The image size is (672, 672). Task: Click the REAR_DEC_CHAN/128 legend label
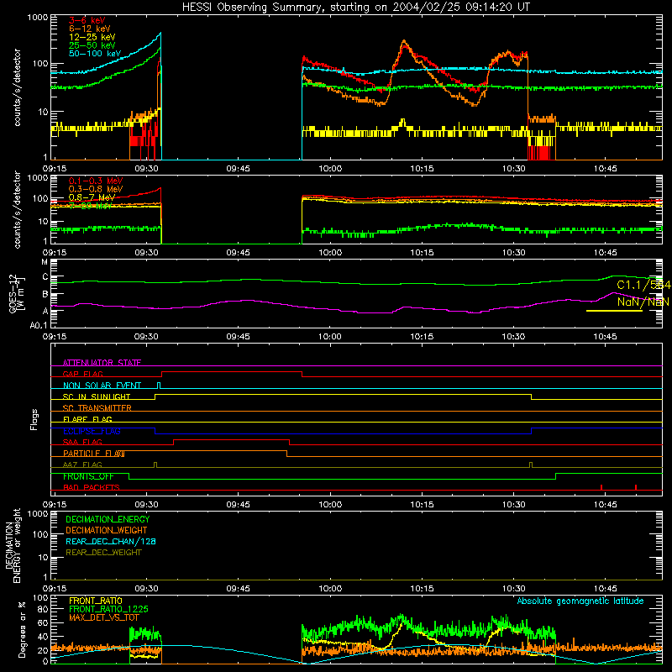pyautogui.click(x=111, y=541)
